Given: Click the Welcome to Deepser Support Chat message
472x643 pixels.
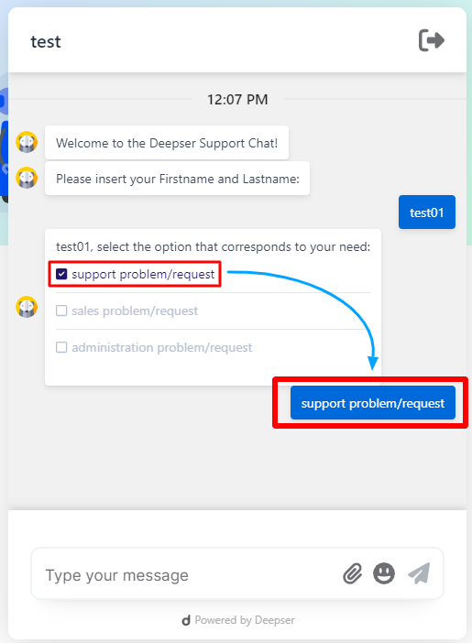Looking at the screenshot, I should click(167, 143).
